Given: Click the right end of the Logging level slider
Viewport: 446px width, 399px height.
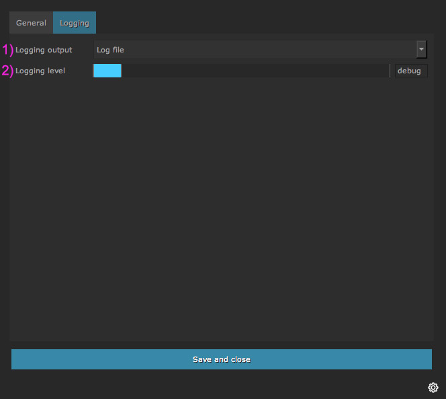Looking at the screenshot, I should [x=384, y=71].
